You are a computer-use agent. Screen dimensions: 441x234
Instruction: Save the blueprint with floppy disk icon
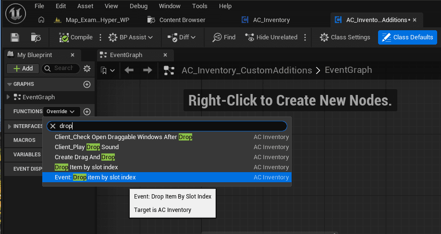pos(15,37)
